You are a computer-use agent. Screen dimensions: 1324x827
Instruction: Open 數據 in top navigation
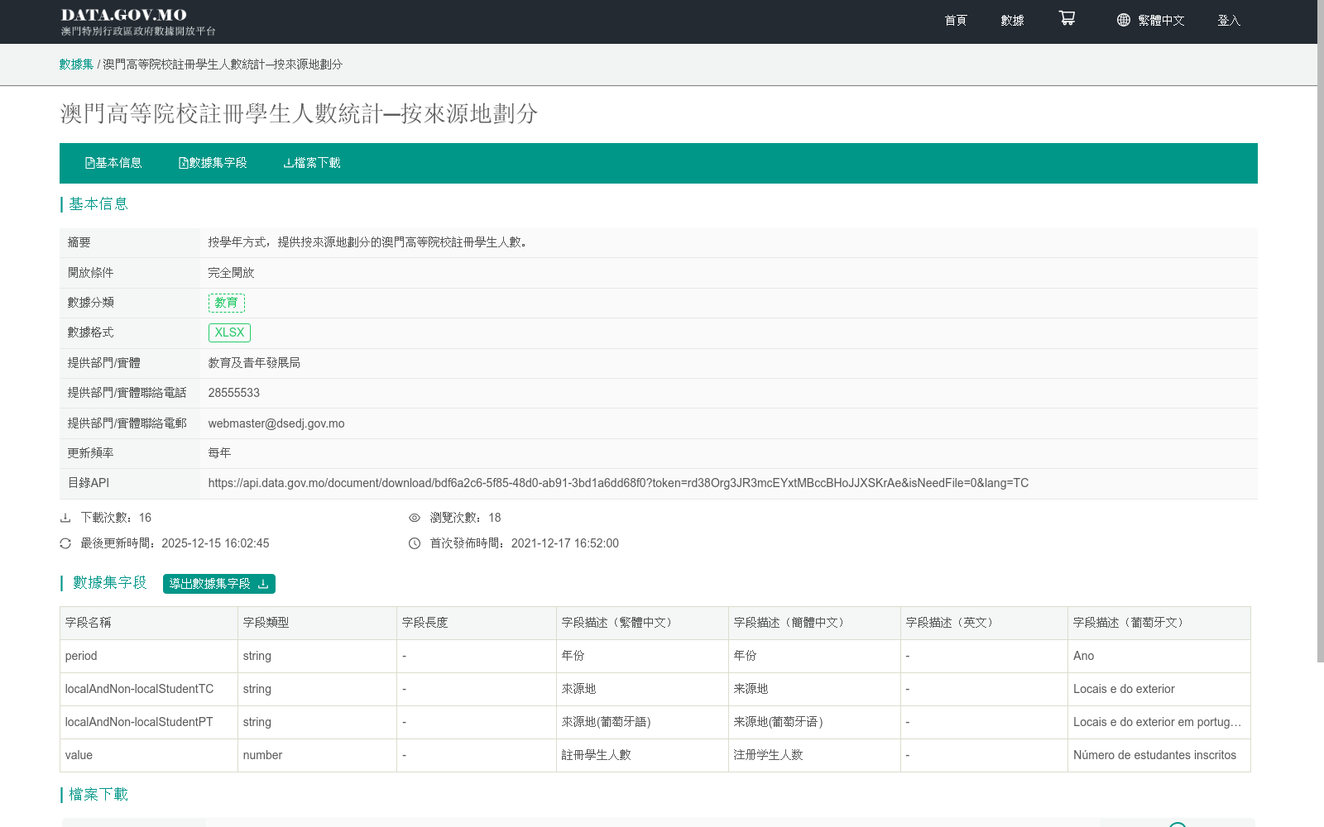[1012, 20]
